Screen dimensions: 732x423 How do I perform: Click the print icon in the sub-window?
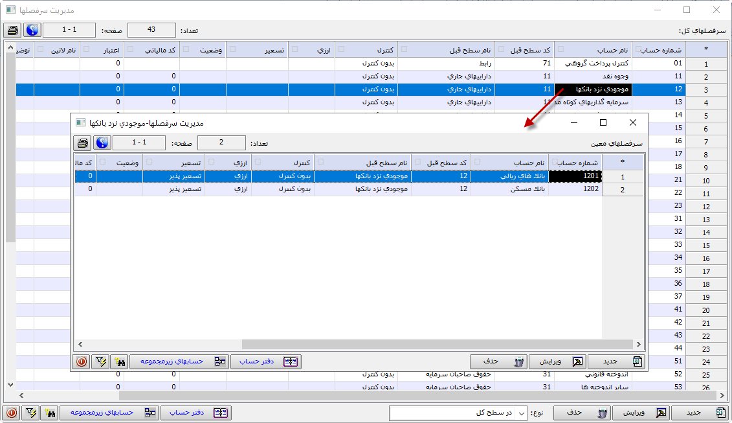click(x=82, y=143)
